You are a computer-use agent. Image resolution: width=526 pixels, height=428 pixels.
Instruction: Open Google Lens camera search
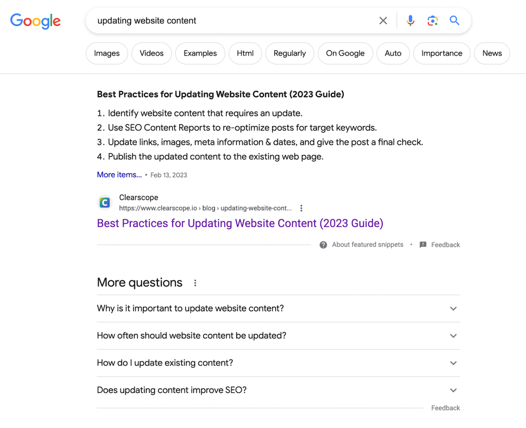(x=433, y=21)
